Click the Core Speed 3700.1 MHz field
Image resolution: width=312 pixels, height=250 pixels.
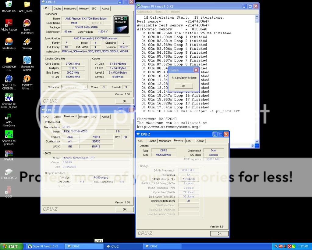pyautogui.click(x=73, y=64)
